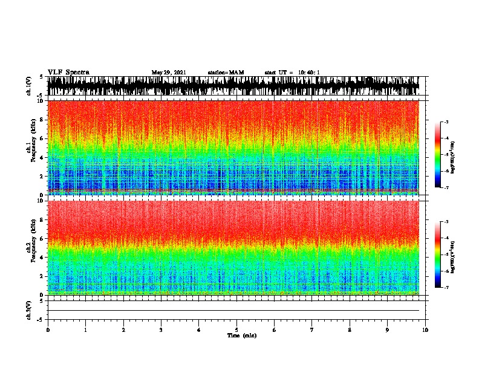Click the ch.2 spectrogram color bar
Viewport: 479px width, 370px height.
click(x=438, y=255)
